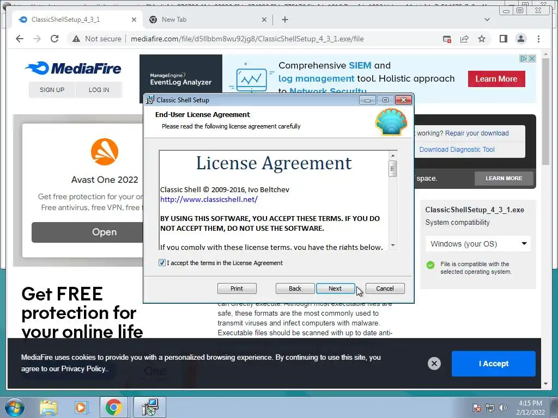Click the license text scrollbar thumb
This screenshot has height=418, width=558.
point(392,169)
